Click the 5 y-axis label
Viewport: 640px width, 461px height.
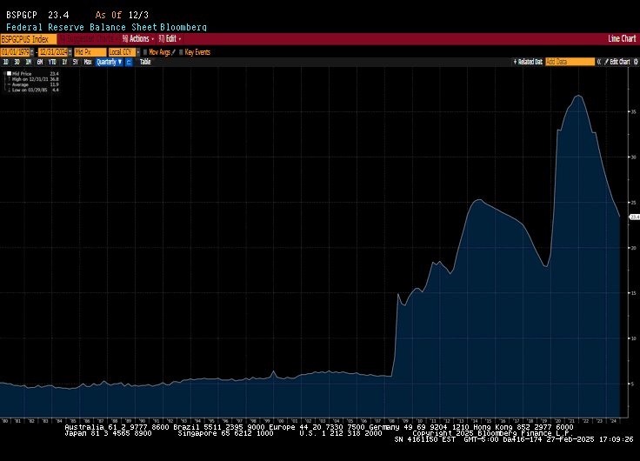[x=633, y=384]
